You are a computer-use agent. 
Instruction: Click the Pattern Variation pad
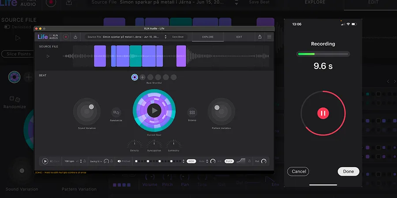[221, 111]
